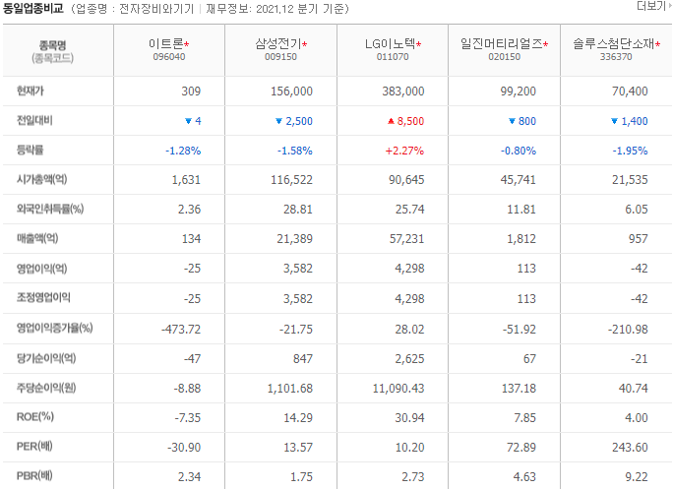
Task: Click stock code 009150
Action: pyautogui.click(x=280, y=57)
